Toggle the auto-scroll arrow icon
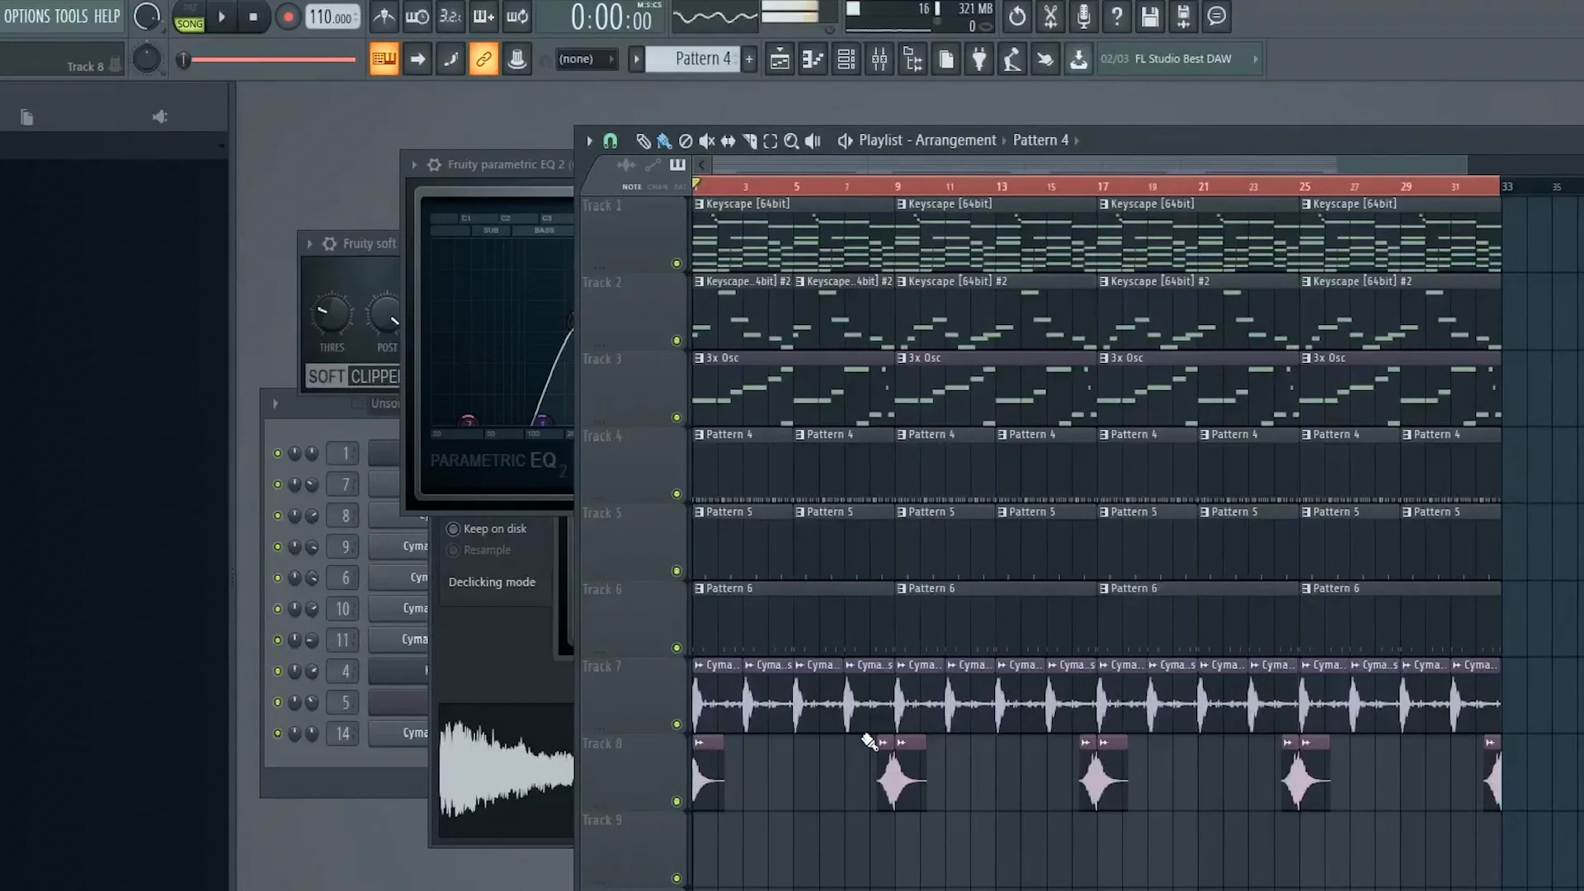 coord(417,59)
